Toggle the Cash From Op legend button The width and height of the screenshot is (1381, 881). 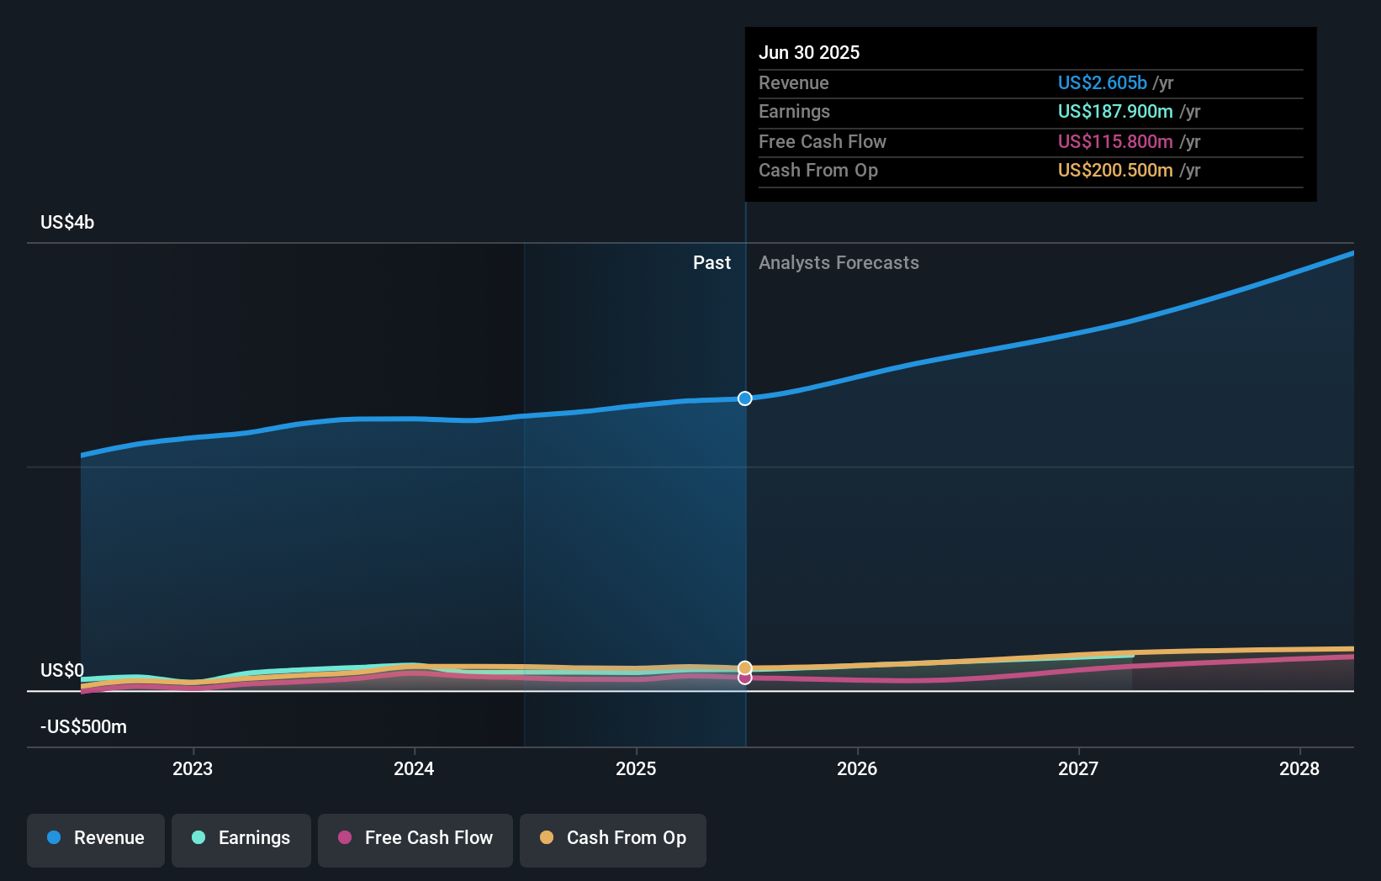tap(613, 840)
